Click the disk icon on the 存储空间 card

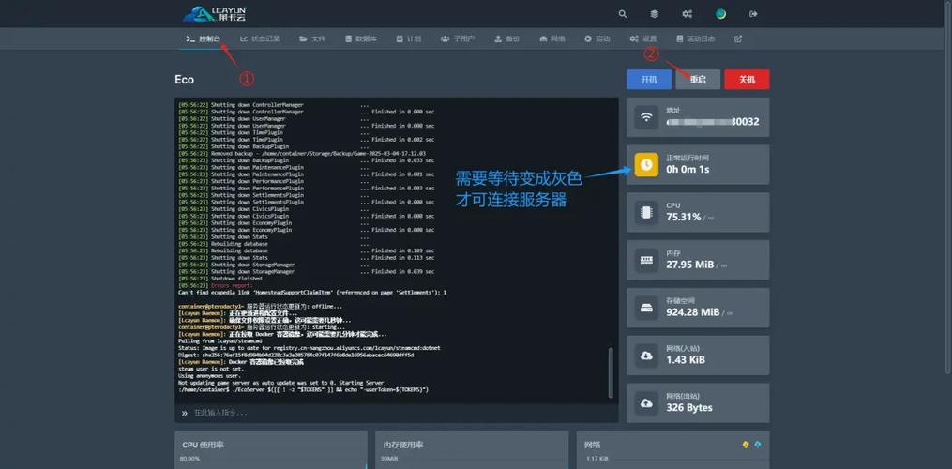tap(646, 308)
